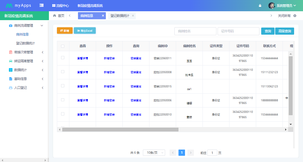Click the 导出Excel button

[x=85, y=31]
